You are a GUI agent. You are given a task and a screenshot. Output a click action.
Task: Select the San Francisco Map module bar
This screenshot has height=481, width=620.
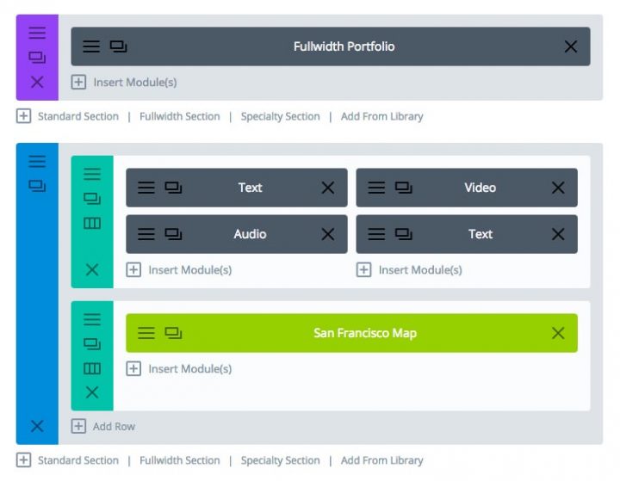[364, 333]
